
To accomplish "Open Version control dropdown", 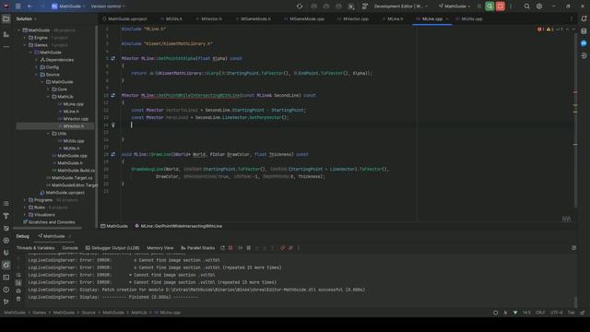I will [108, 6].
